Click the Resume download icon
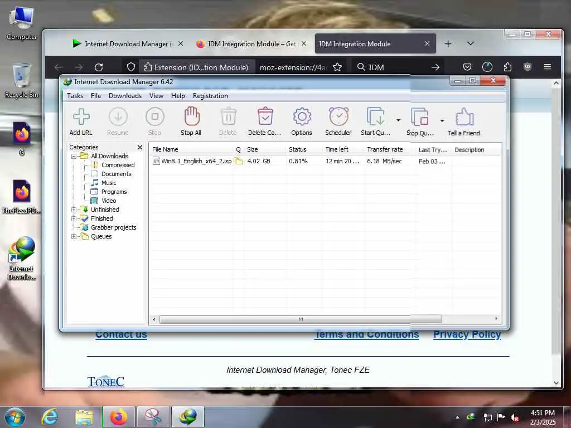This screenshot has width=571, height=428. coord(118,117)
